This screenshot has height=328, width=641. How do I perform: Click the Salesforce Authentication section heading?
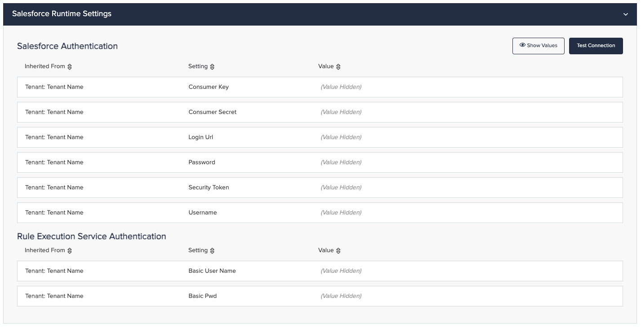point(67,46)
